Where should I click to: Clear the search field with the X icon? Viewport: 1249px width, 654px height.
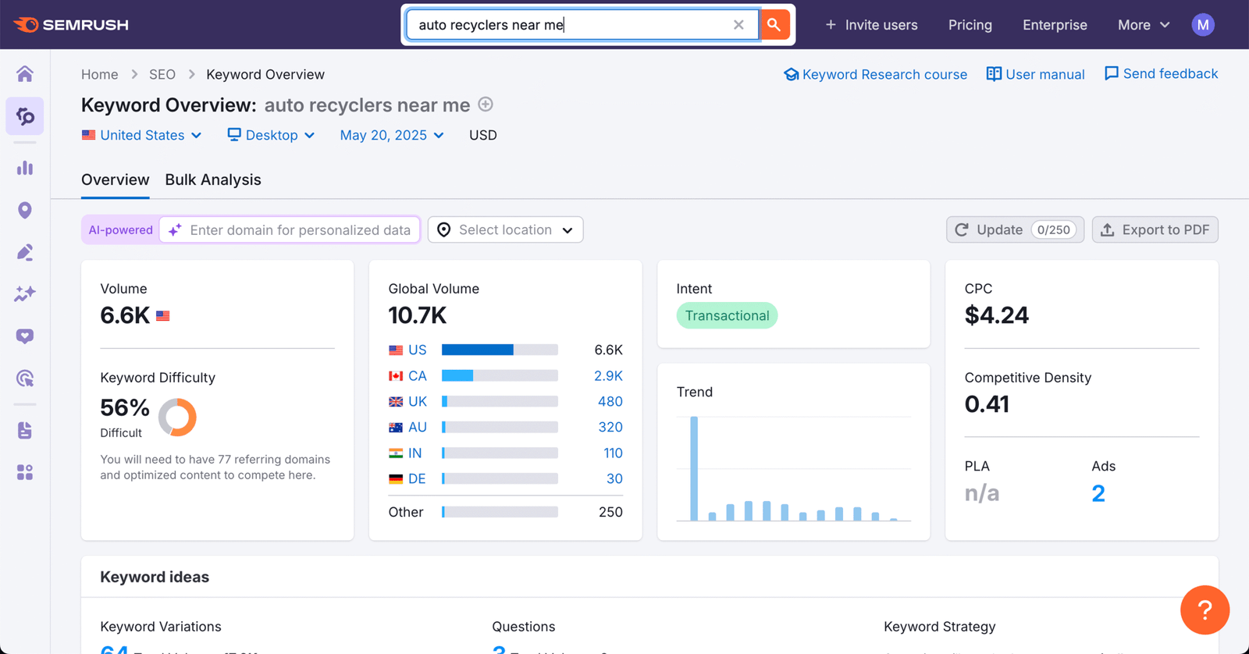pyautogui.click(x=738, y=25)
